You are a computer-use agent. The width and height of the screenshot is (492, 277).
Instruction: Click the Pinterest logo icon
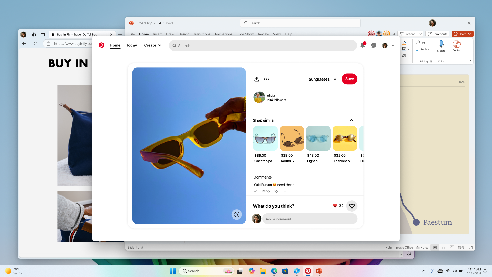click(x=101, y=45)
